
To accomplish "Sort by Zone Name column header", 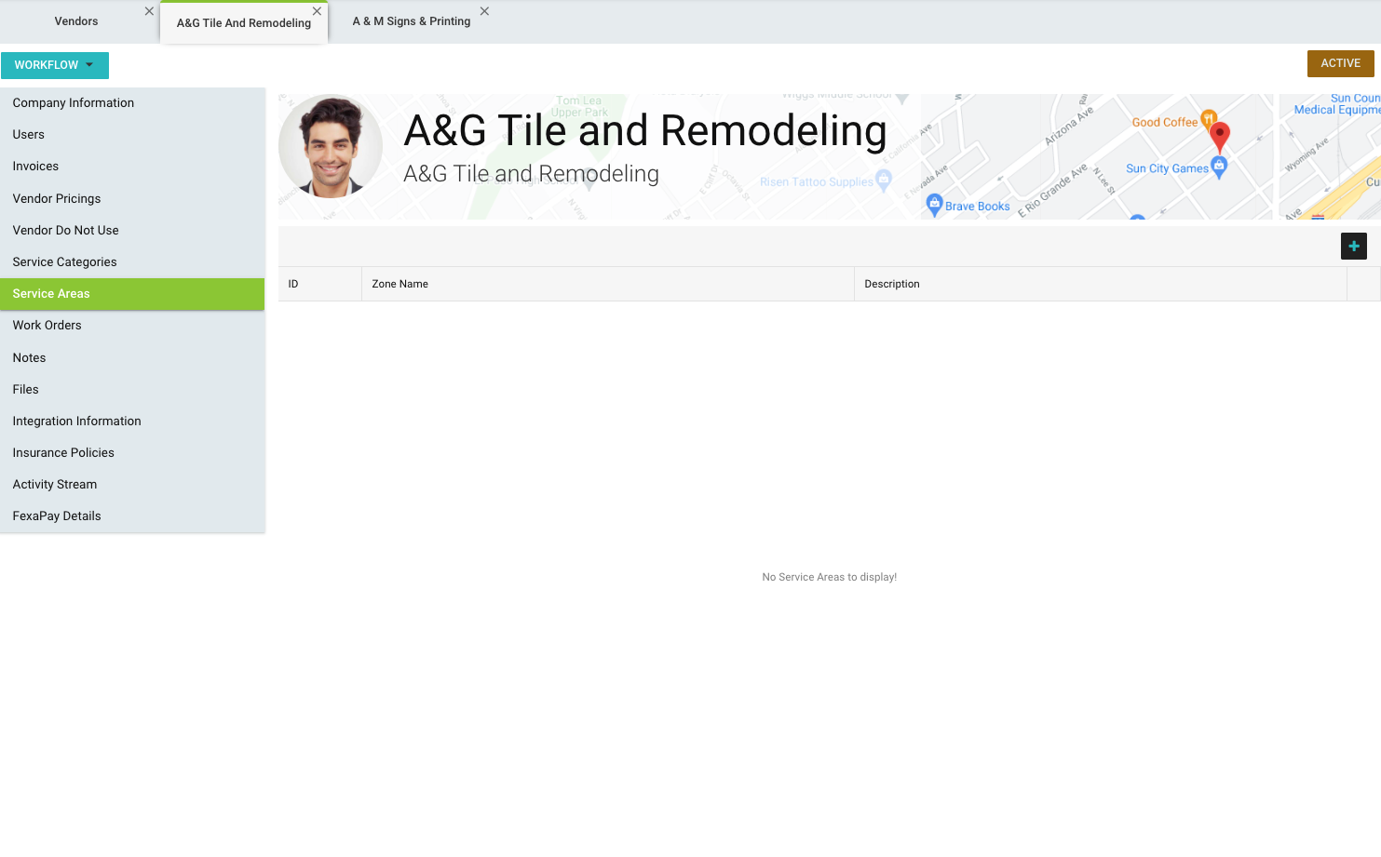I will [x=400, y=284].
